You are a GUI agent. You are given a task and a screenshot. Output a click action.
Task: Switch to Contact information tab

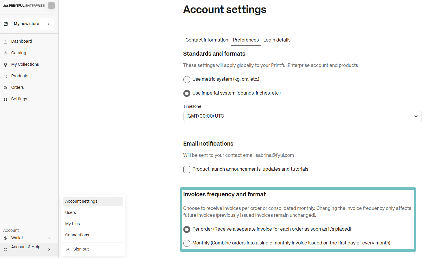pos(207,40)
